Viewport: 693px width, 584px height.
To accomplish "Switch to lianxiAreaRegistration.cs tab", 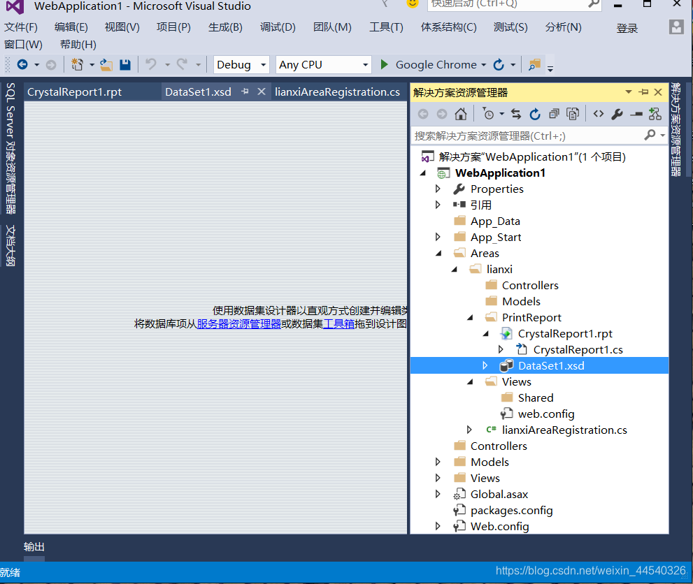I will 337,92.
